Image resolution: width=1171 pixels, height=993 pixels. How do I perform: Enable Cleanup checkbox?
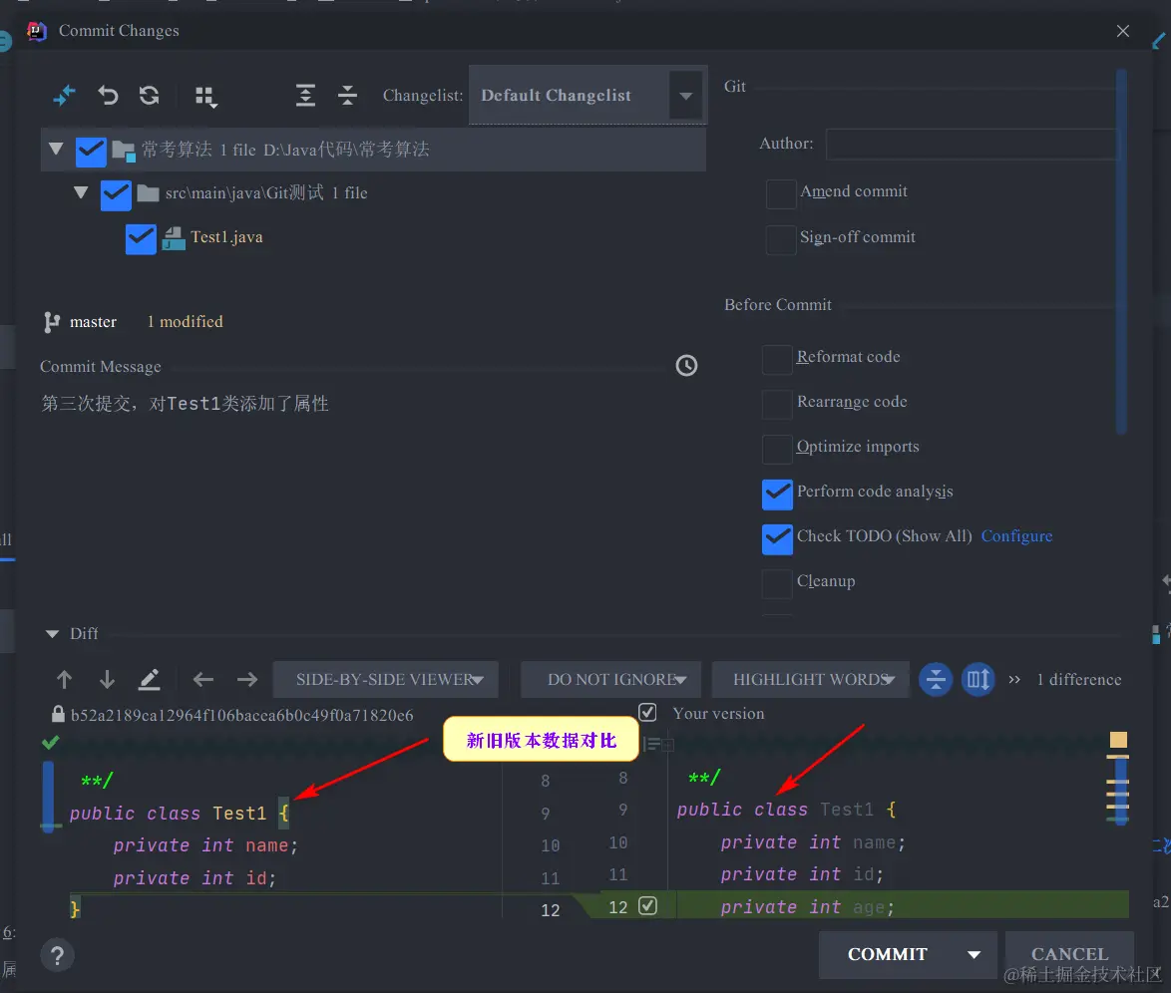(777, 583)
